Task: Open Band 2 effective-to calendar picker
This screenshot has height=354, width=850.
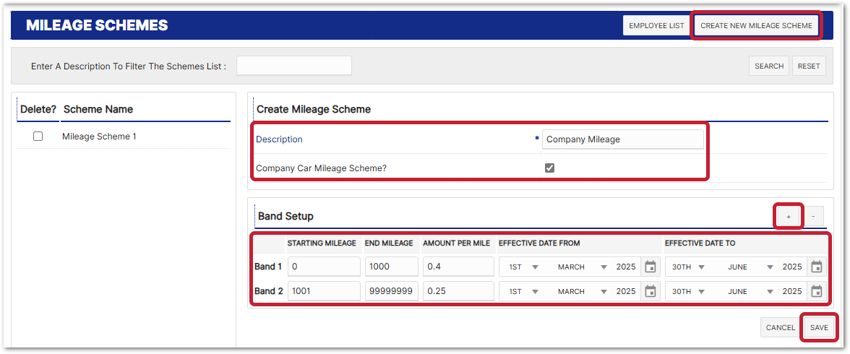Action: point(816,292)
